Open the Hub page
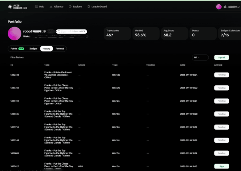Screen dimensions: 241x171 pos(40,7)
